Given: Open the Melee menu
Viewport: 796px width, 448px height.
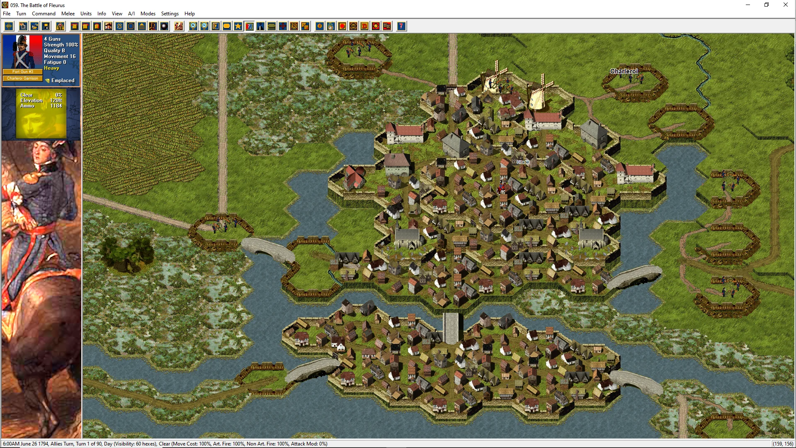Looking at the screenshot, I should pyautogui.click(x=68, y=14).
